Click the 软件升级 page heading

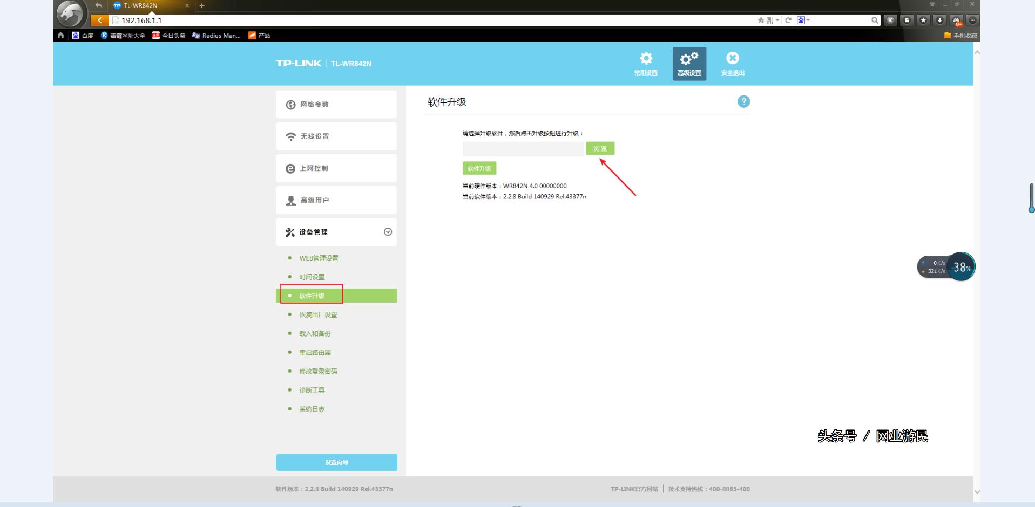coord(447,102)
